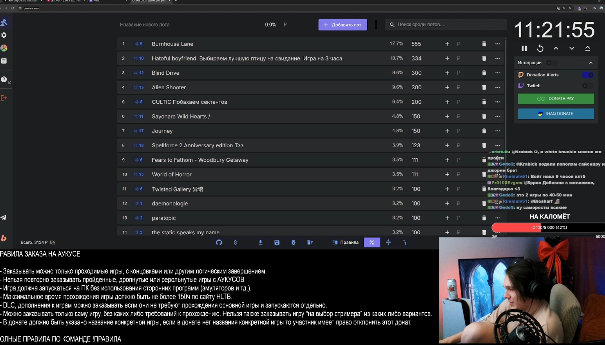Click the bug icon in bottom toolbar
Screen dimensions: 605x345
click(294, 242)
